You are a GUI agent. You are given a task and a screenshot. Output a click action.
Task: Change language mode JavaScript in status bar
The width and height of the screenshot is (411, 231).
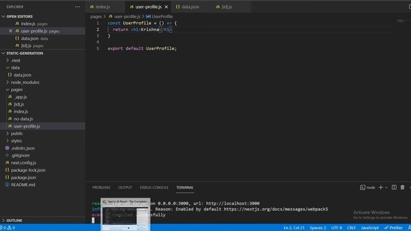click(370, 228)
